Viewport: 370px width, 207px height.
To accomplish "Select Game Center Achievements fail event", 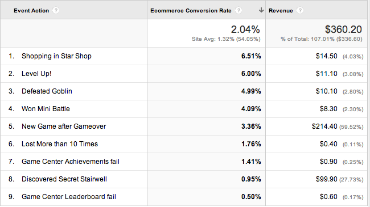I will (71, 162).
